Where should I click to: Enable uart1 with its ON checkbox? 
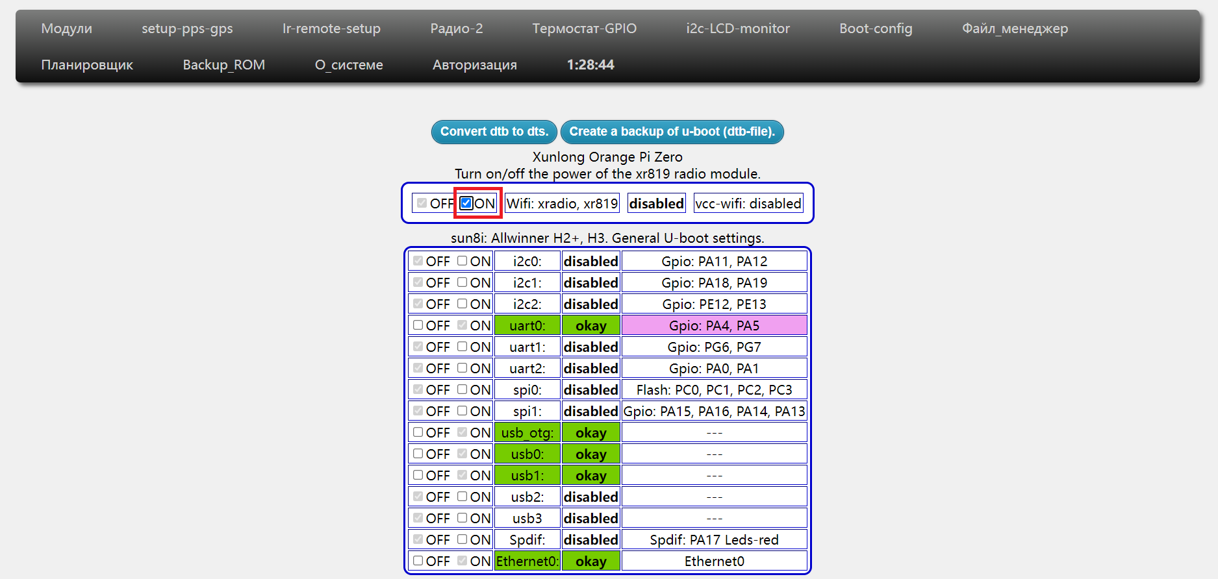tap(462, 347)
